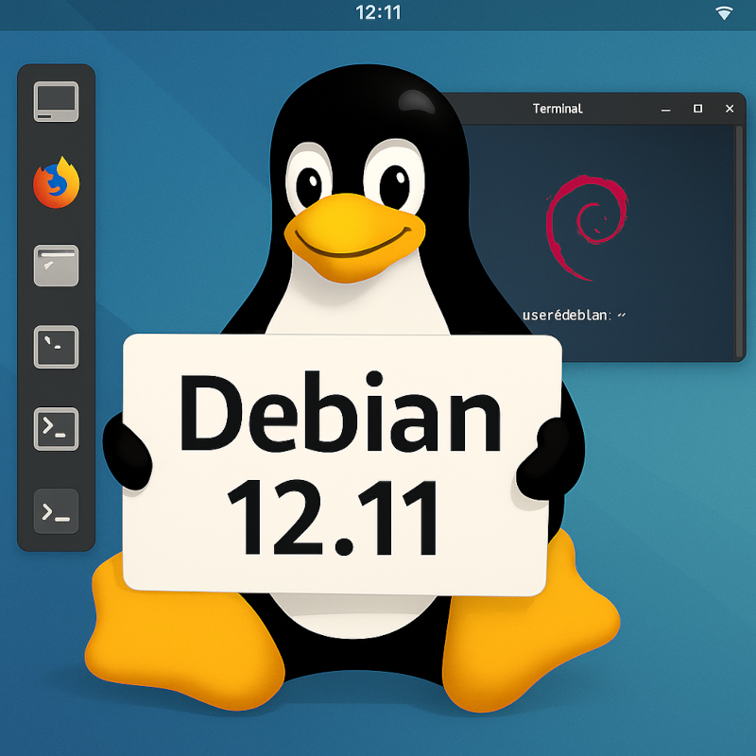Launch the dark dock icon with small prompt
Screen dimensions: 756x756
(56, 347)
